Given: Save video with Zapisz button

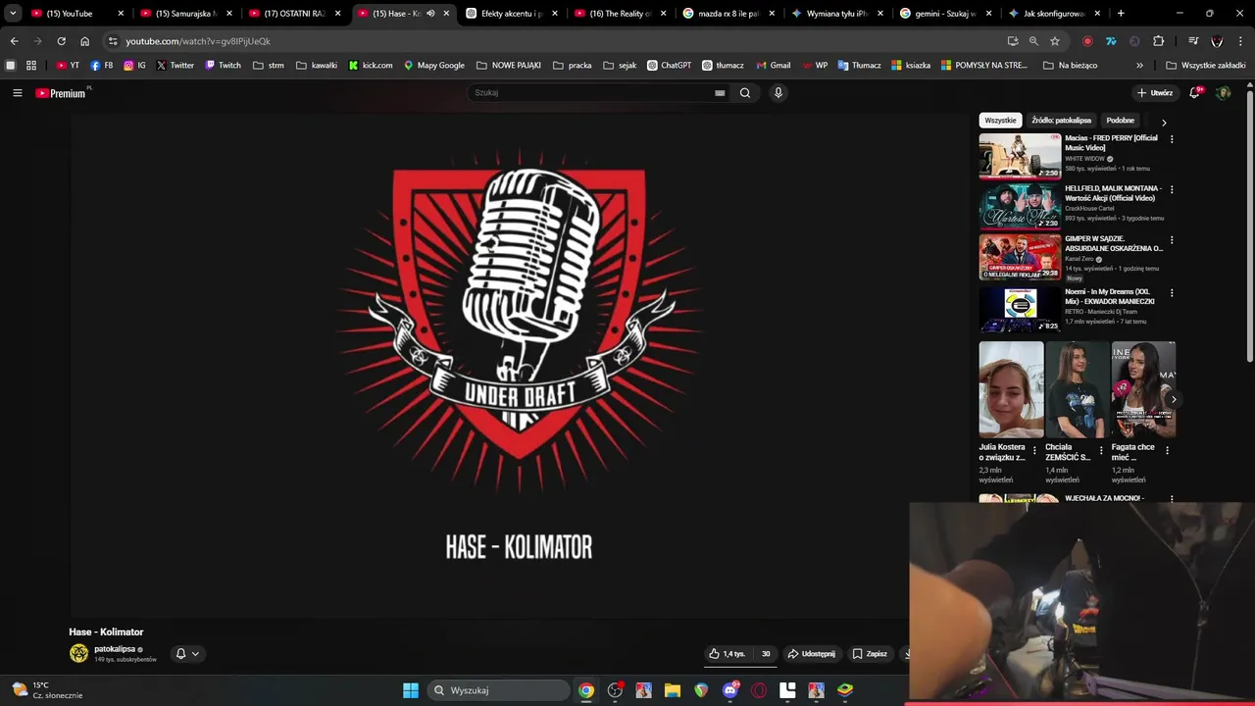Looking at the screenshot, I should click(870, 654).
